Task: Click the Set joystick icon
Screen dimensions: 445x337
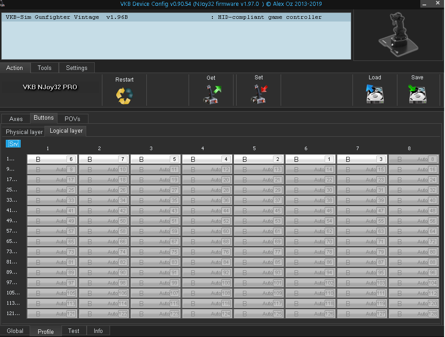Action: pyautogui.click(x=259, y=95)
